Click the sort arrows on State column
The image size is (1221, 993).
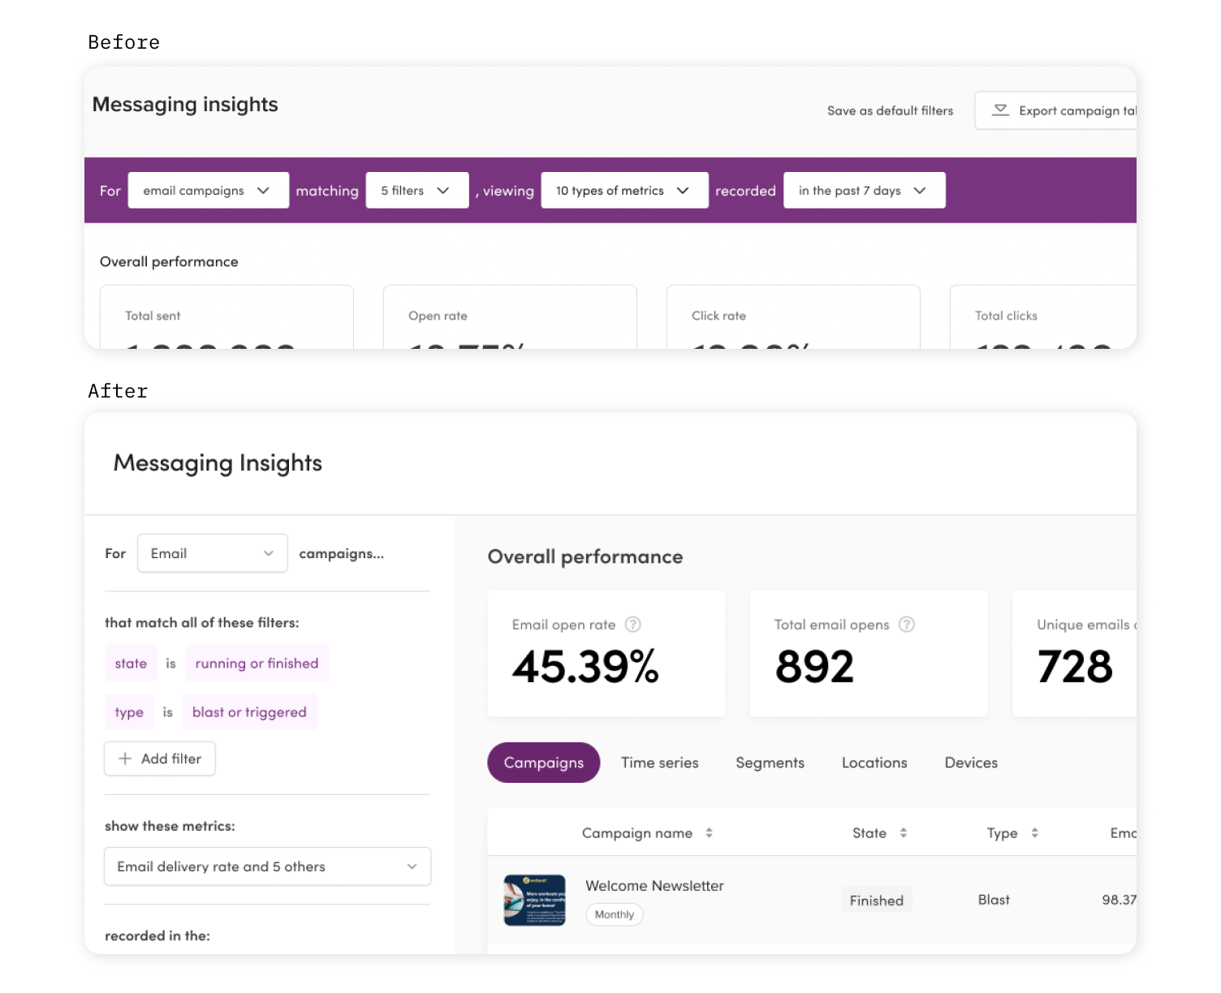click(x=904, y=833)
